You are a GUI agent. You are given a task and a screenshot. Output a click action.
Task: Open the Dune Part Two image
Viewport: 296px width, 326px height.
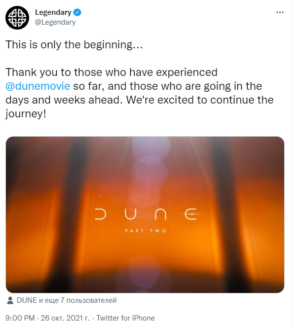pos(145,215)
